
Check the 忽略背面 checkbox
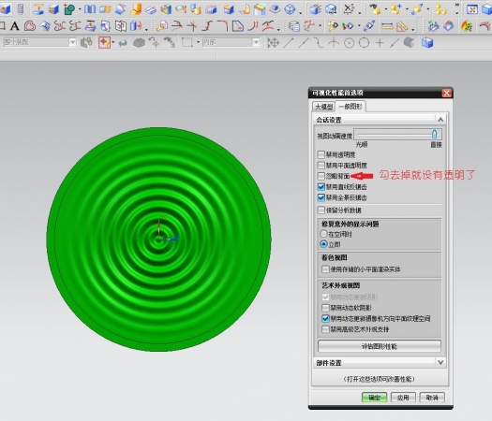coord(321,176)
